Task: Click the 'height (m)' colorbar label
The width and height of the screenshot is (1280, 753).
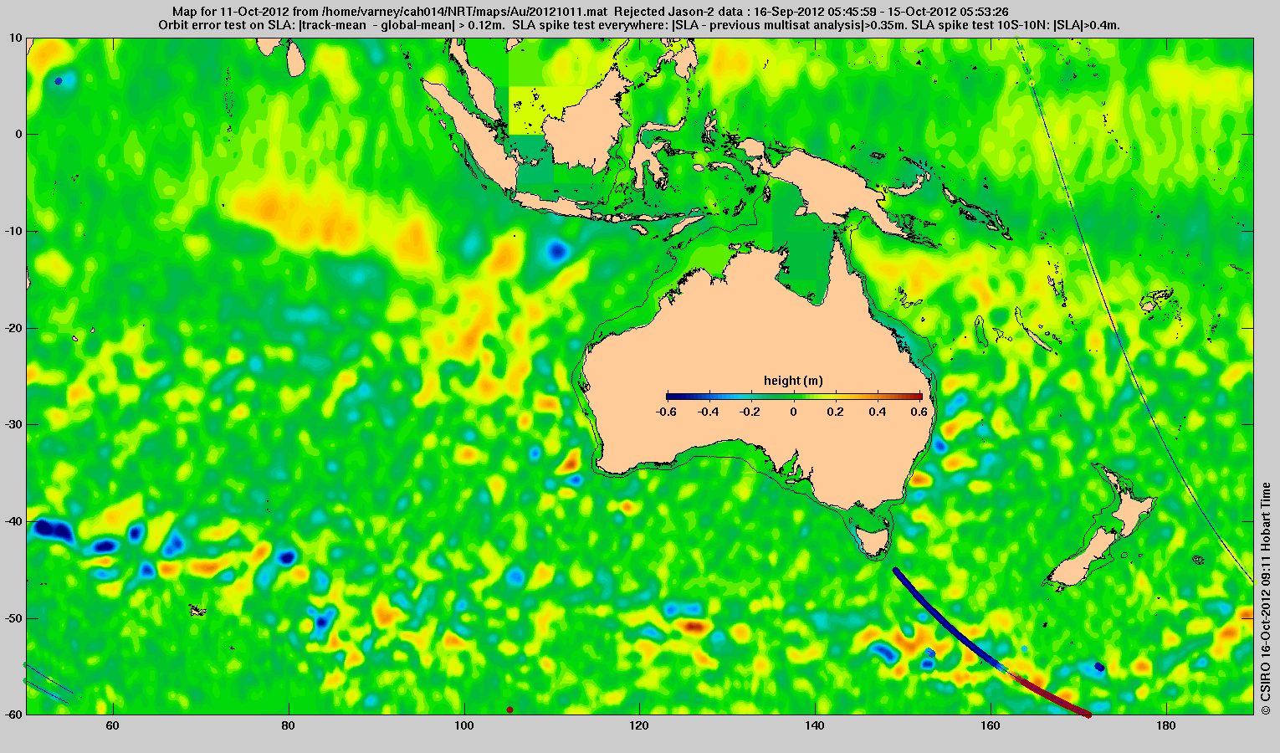Action: (793, 381)
